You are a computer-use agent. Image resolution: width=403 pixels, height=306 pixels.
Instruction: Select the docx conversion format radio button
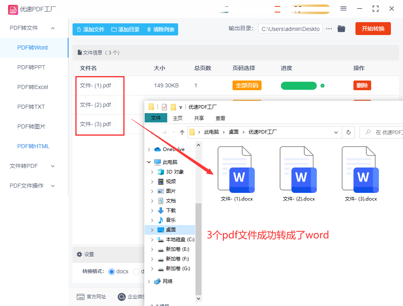click(x=111, y=272)
